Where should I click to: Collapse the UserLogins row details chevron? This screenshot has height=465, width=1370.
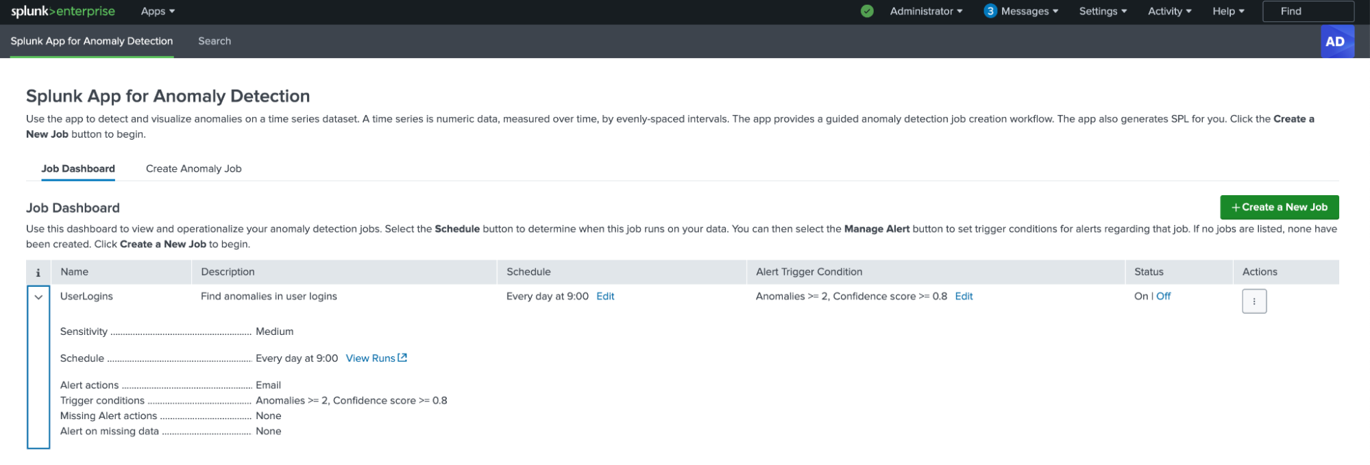click(38, 297)
